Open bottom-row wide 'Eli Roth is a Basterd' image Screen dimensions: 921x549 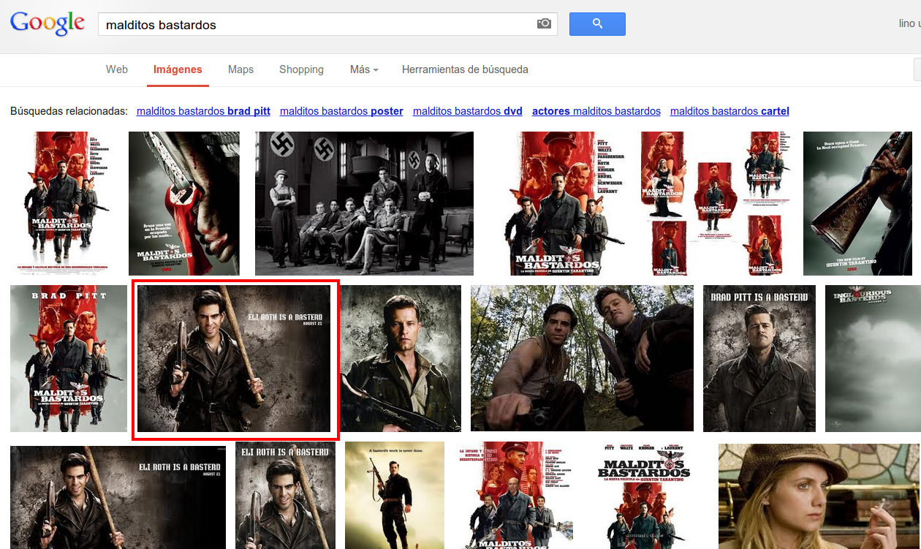point(118,497)
